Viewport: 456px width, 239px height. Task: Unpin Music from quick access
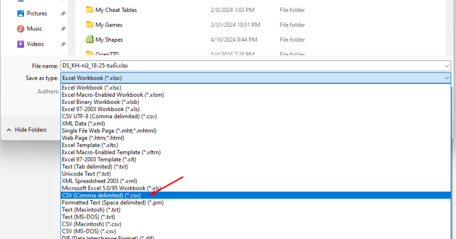63,29
